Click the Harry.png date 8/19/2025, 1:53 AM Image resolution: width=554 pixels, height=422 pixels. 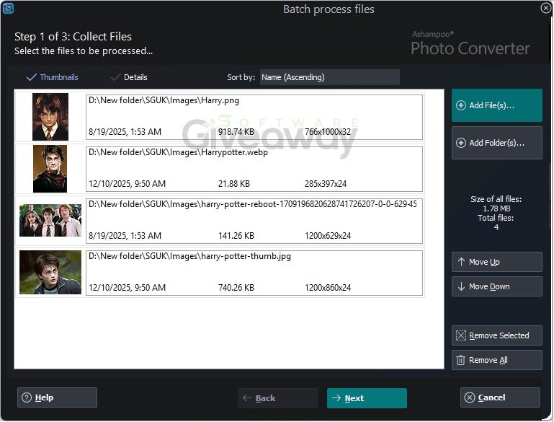(125, 132)
